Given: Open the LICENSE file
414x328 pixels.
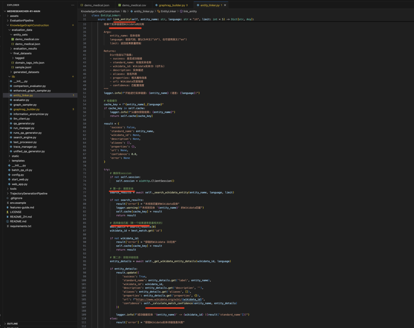Looking at the screenshot, I should [x=16, y=212].
